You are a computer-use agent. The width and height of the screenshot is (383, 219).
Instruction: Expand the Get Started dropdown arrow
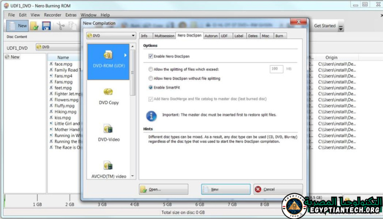click(341, 27)
